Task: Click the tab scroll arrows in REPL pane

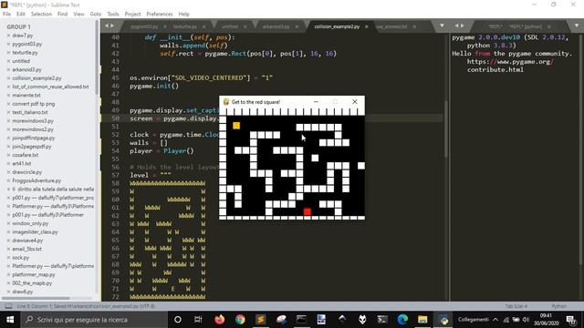Action: [x=460, y=26]
